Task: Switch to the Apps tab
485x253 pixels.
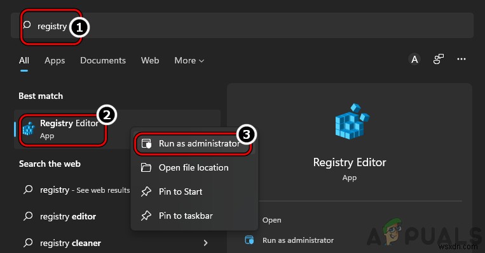Action: click(55, 60)
